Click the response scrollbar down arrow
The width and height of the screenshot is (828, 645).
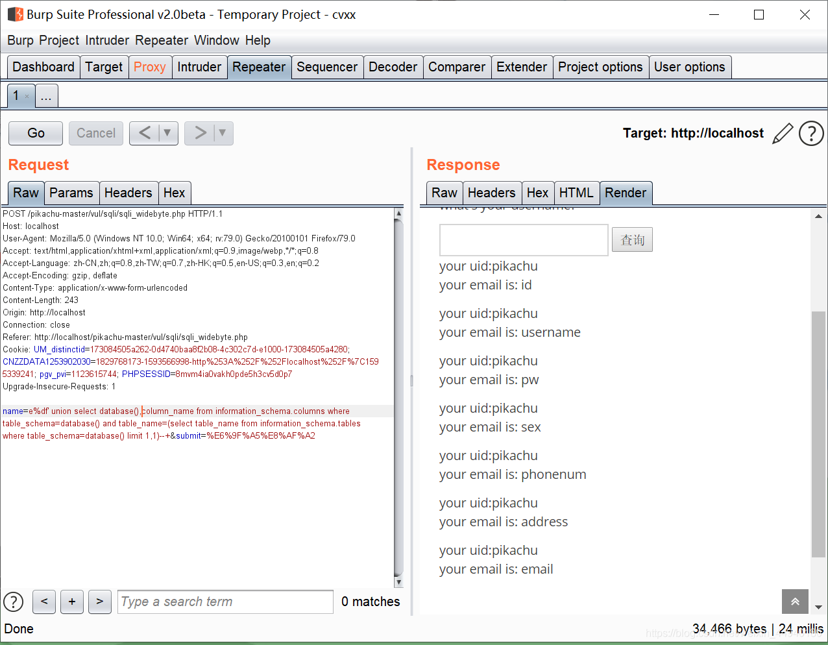coord(818,607)
